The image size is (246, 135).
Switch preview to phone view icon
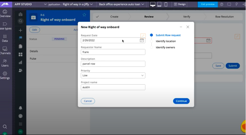coord(166,4)
